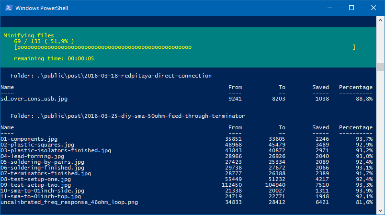The image size is (385, 215).
Task: Minimize the Windows PowerShell window
Action: tap(329, 8)
